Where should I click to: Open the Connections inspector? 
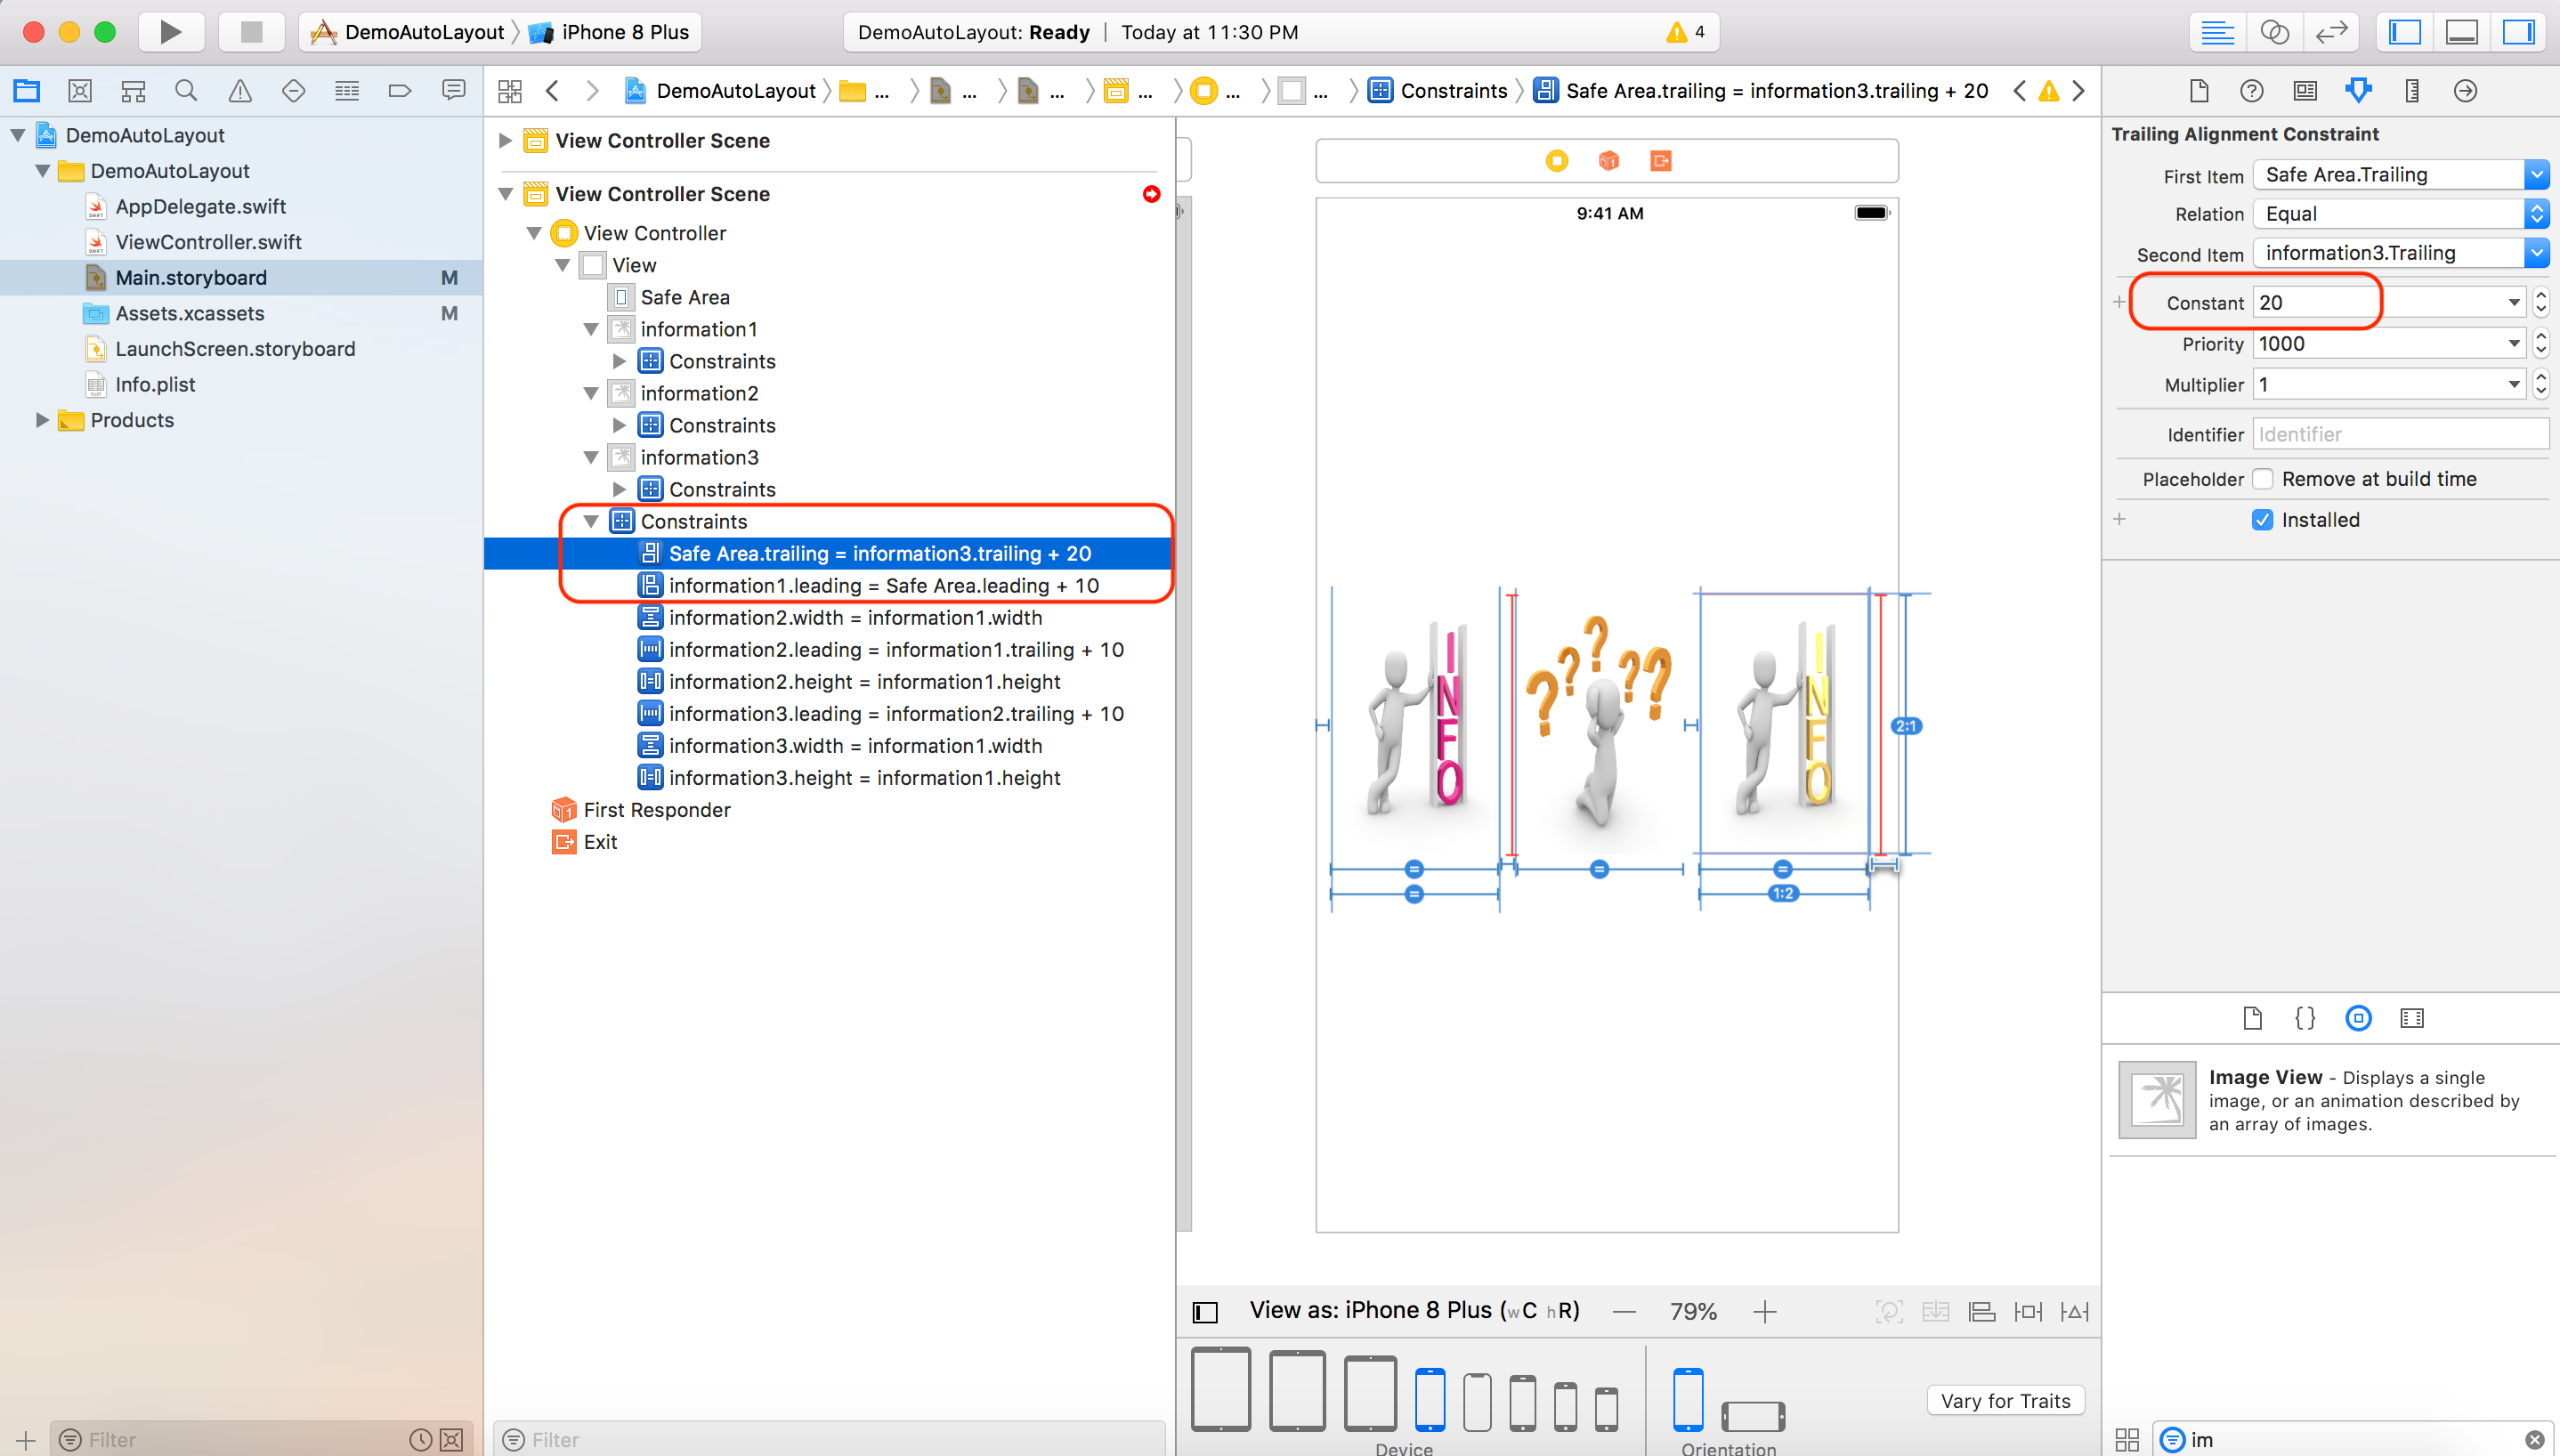pyautogui.click(x=2464, y=90)
